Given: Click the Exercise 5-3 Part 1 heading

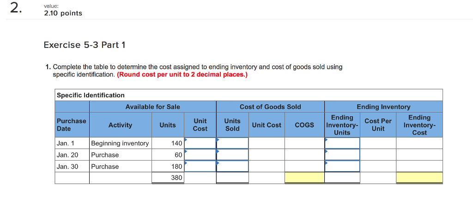Looking at the screenshot, I should click(84, 45).
